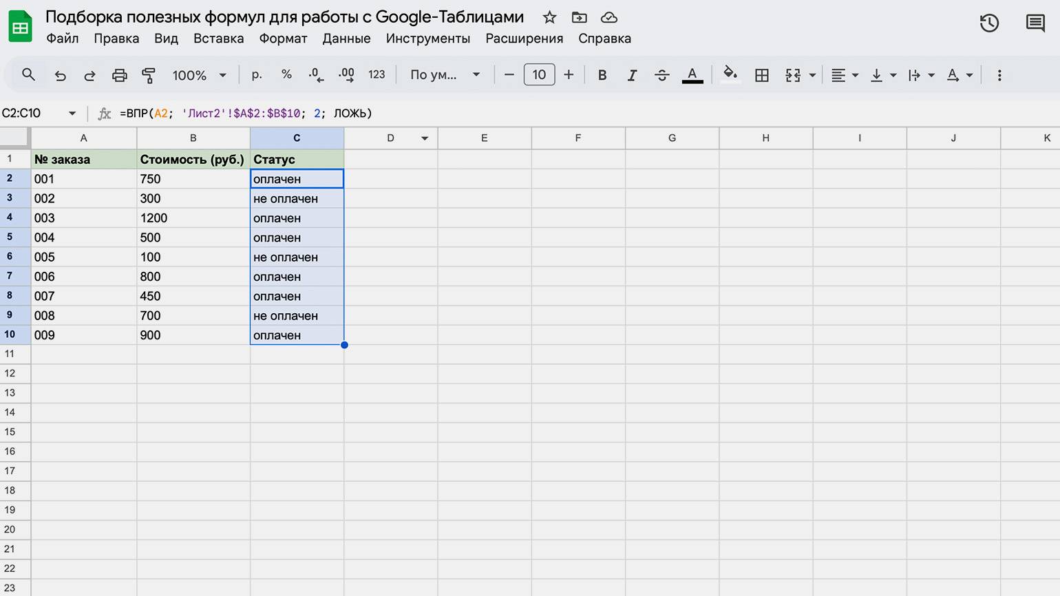Open vertical align dropdown

click(883, 75)
